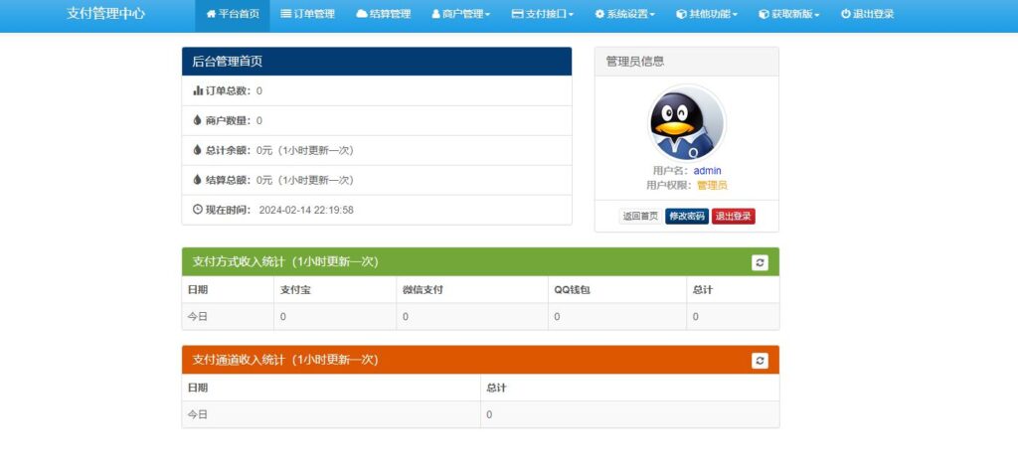Click the red 退出登录 button
The width and height of the screenshot is (1018, 474).
734,217
